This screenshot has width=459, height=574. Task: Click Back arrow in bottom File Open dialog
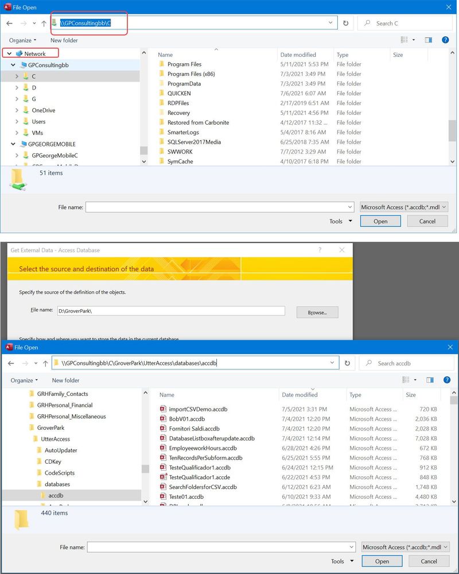[11, 364]
